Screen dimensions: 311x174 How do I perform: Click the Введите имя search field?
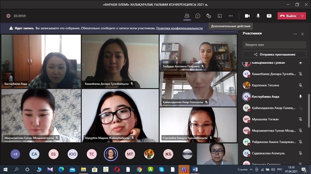pyautogui.click(x=274, y=45)
